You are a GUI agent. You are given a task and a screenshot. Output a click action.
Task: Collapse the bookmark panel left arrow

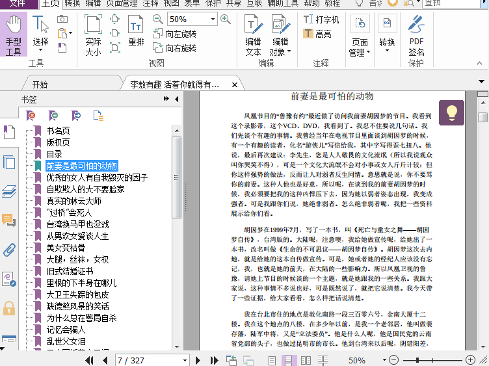[x=176, y=99]
